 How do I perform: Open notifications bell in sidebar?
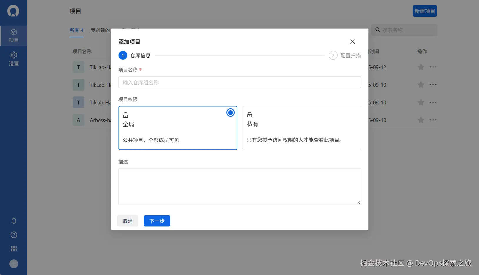14,221
